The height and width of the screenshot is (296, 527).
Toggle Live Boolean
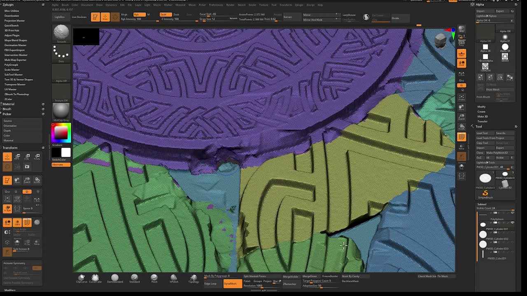click(x=79, y=17)
